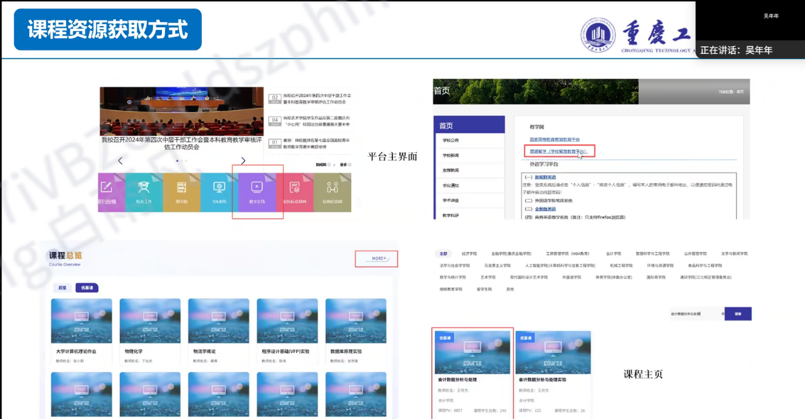Click the 国家高等教育智慧教育平台 link
This screenshot has height=419, width=805.
(x=555, y=139)
